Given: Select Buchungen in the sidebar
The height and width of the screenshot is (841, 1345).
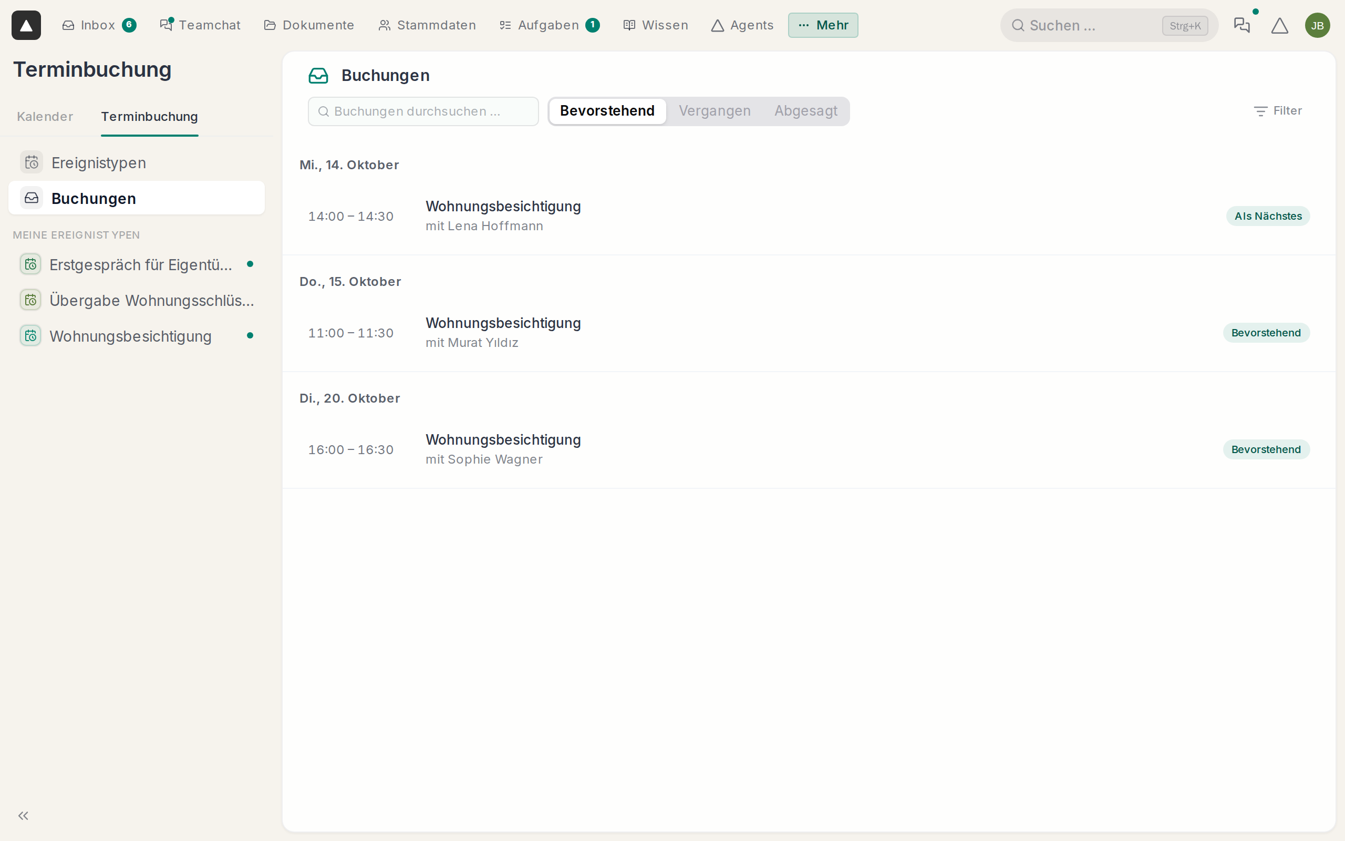Looking at the screenshot, I should pyautogui.click(x=137, y=198).
